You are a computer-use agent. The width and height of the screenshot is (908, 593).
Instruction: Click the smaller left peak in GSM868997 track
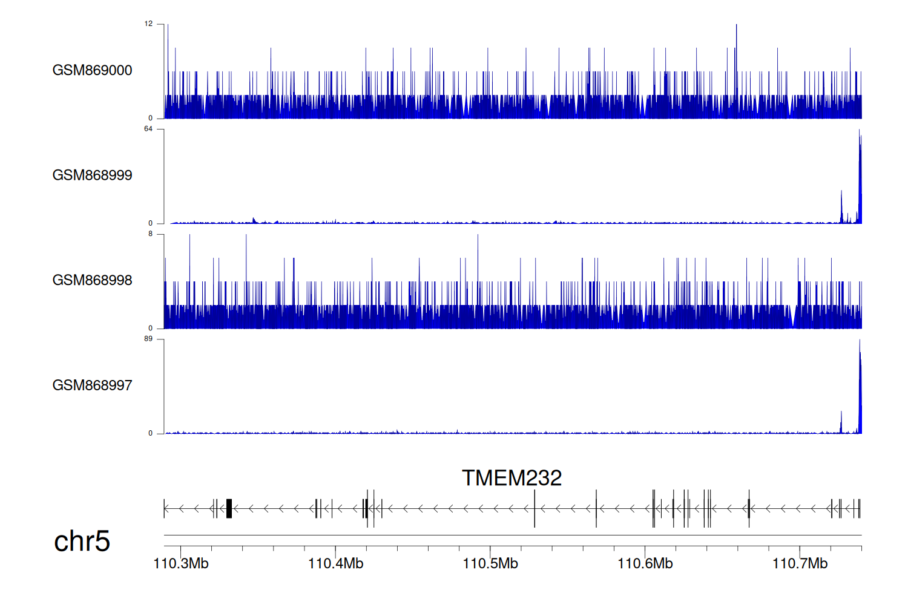click(841, 424)
